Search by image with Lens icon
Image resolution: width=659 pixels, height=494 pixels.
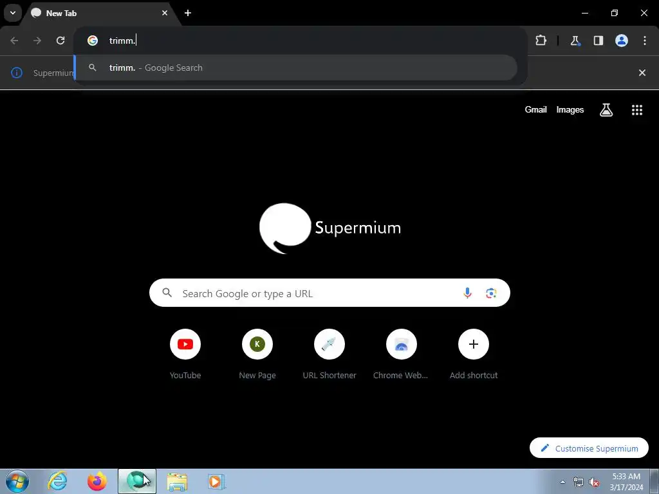[x=491, y=293]
